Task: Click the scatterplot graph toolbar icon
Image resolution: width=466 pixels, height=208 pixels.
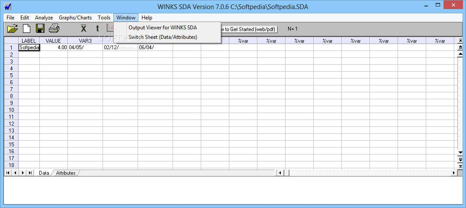Action: [x=110, y=28]
